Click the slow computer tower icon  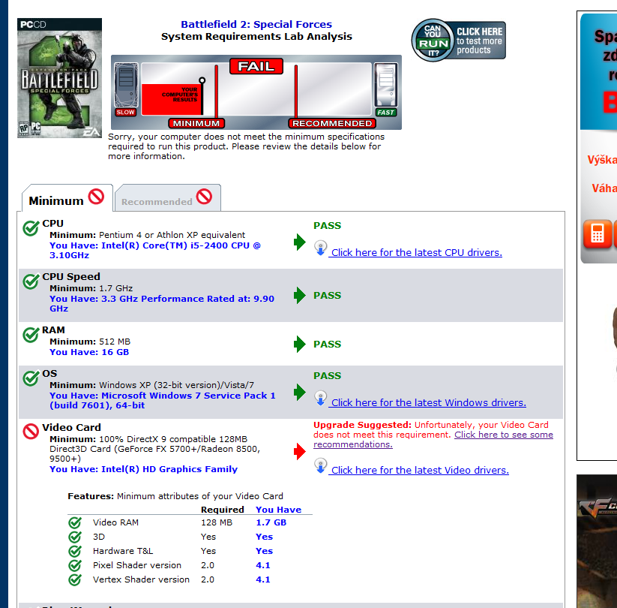click(x=126, y=85)
